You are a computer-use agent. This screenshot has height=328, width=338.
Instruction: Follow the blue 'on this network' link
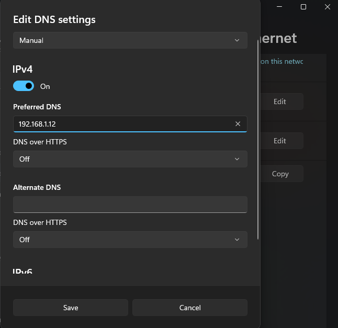tap(281, 61)
